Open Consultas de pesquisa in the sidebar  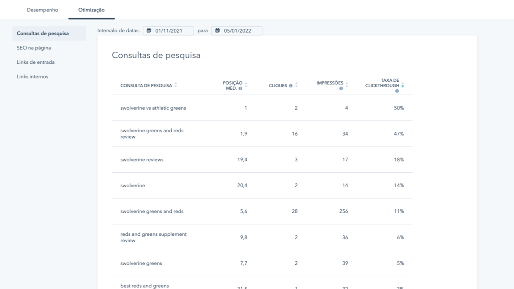pos(49,33)
